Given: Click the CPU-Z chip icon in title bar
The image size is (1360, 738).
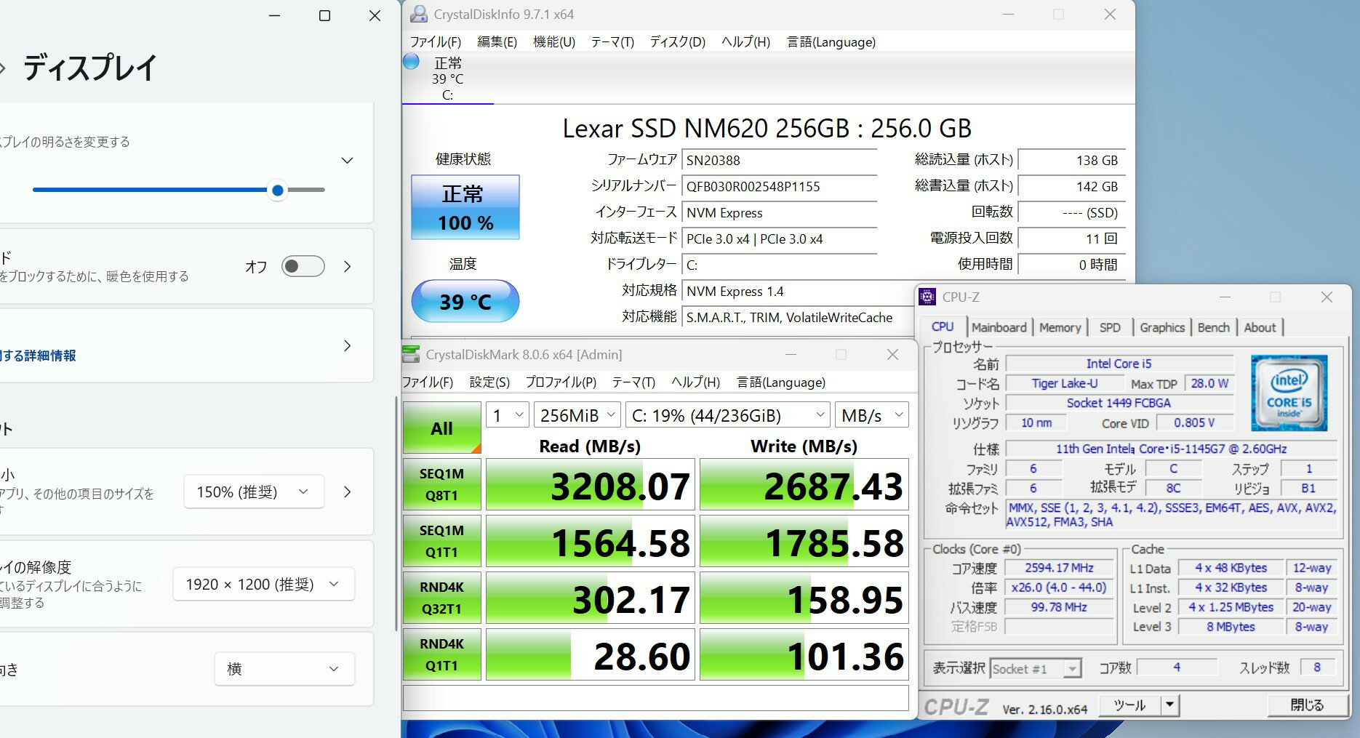Looking at the screenshot, I should (927, 297).
